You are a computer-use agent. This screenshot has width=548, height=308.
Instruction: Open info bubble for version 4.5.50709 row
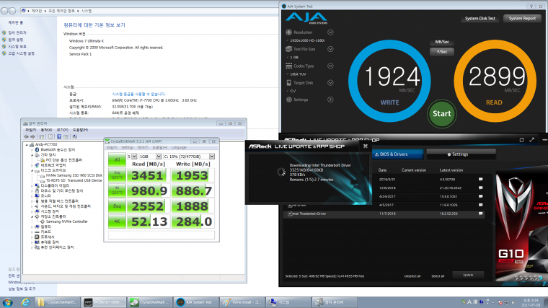click(480, 180)
